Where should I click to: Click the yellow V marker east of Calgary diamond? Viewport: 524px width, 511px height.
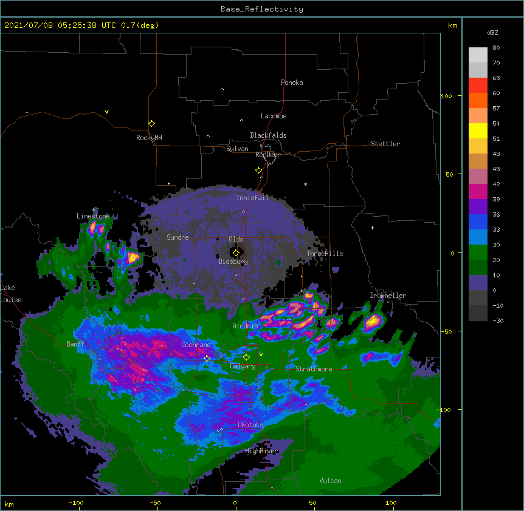pos(261,354)
